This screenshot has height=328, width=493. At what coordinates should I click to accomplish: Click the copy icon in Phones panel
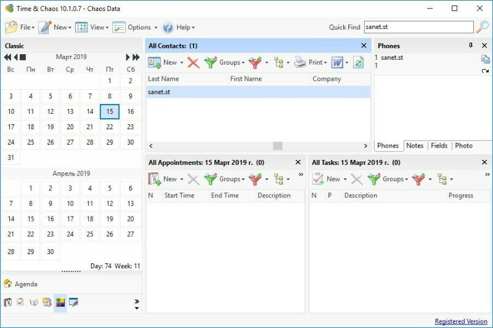click(x=485, y=58)
